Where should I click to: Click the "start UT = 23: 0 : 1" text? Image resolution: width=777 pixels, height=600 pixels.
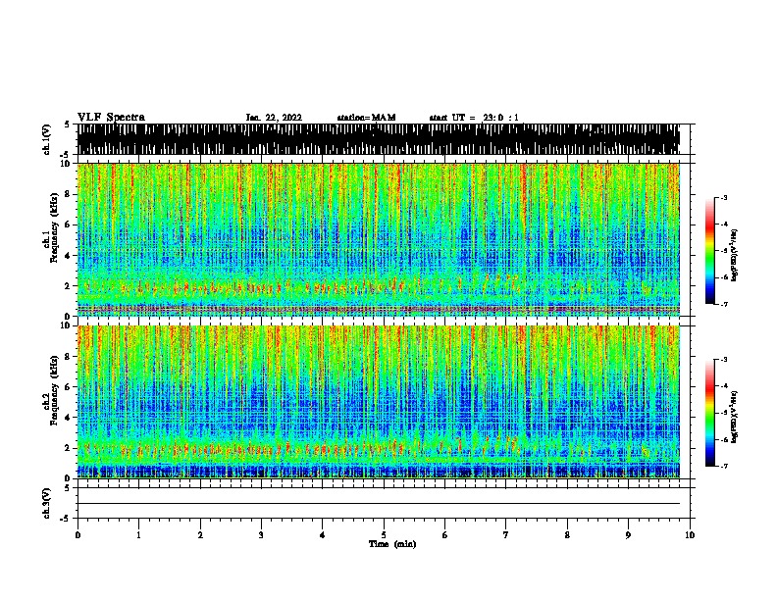pos(474,118)
